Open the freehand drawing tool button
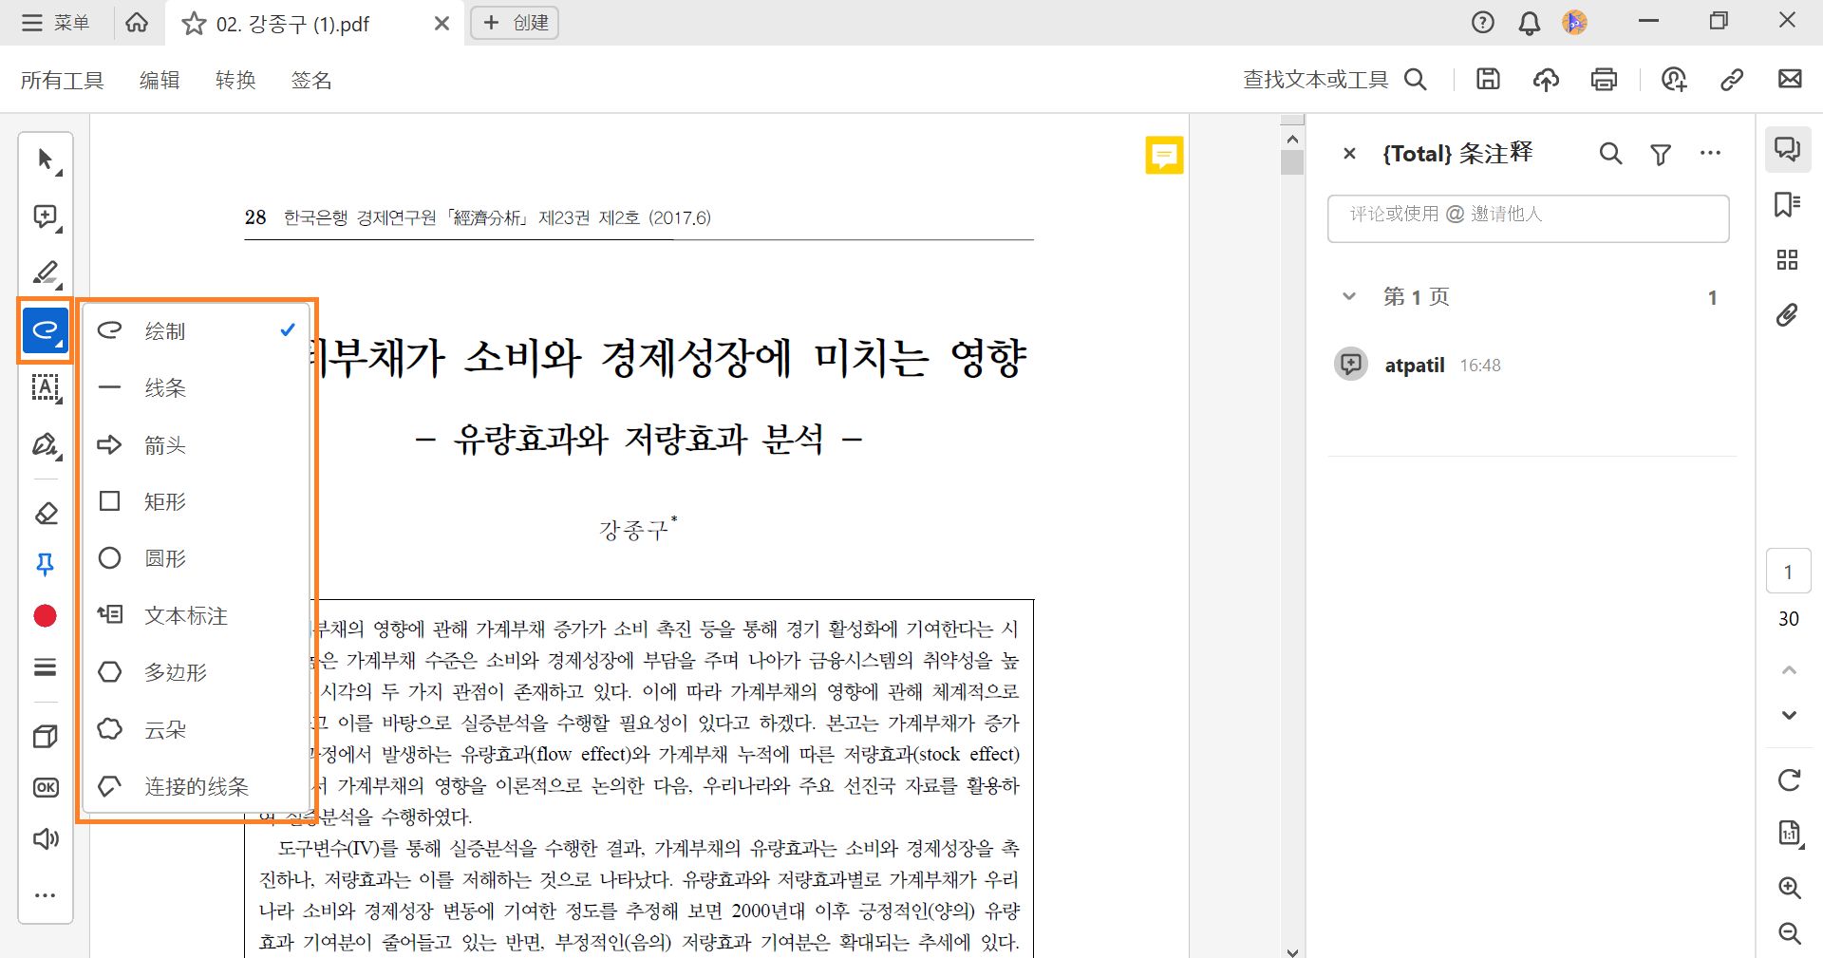The width and height of the screenshot is (1823, 958). coord(46,330)
